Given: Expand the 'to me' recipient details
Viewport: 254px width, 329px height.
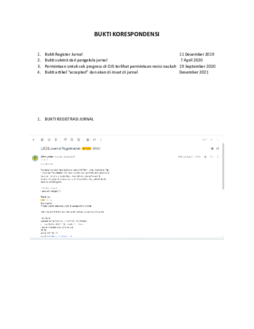Looking at the screenshot, I should tap(44, 160).
